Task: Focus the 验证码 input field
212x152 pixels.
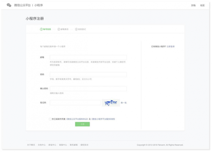Action: (75, 103)
